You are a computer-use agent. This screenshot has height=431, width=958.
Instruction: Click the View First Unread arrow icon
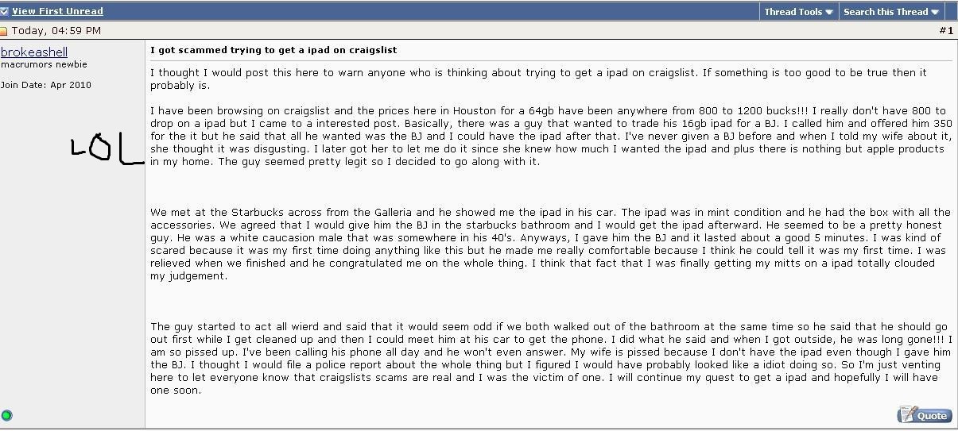[x=5, y=11]
